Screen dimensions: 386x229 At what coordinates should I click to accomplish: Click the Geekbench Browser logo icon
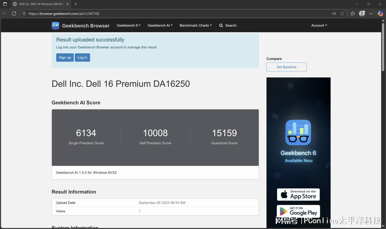coord(55,26)
